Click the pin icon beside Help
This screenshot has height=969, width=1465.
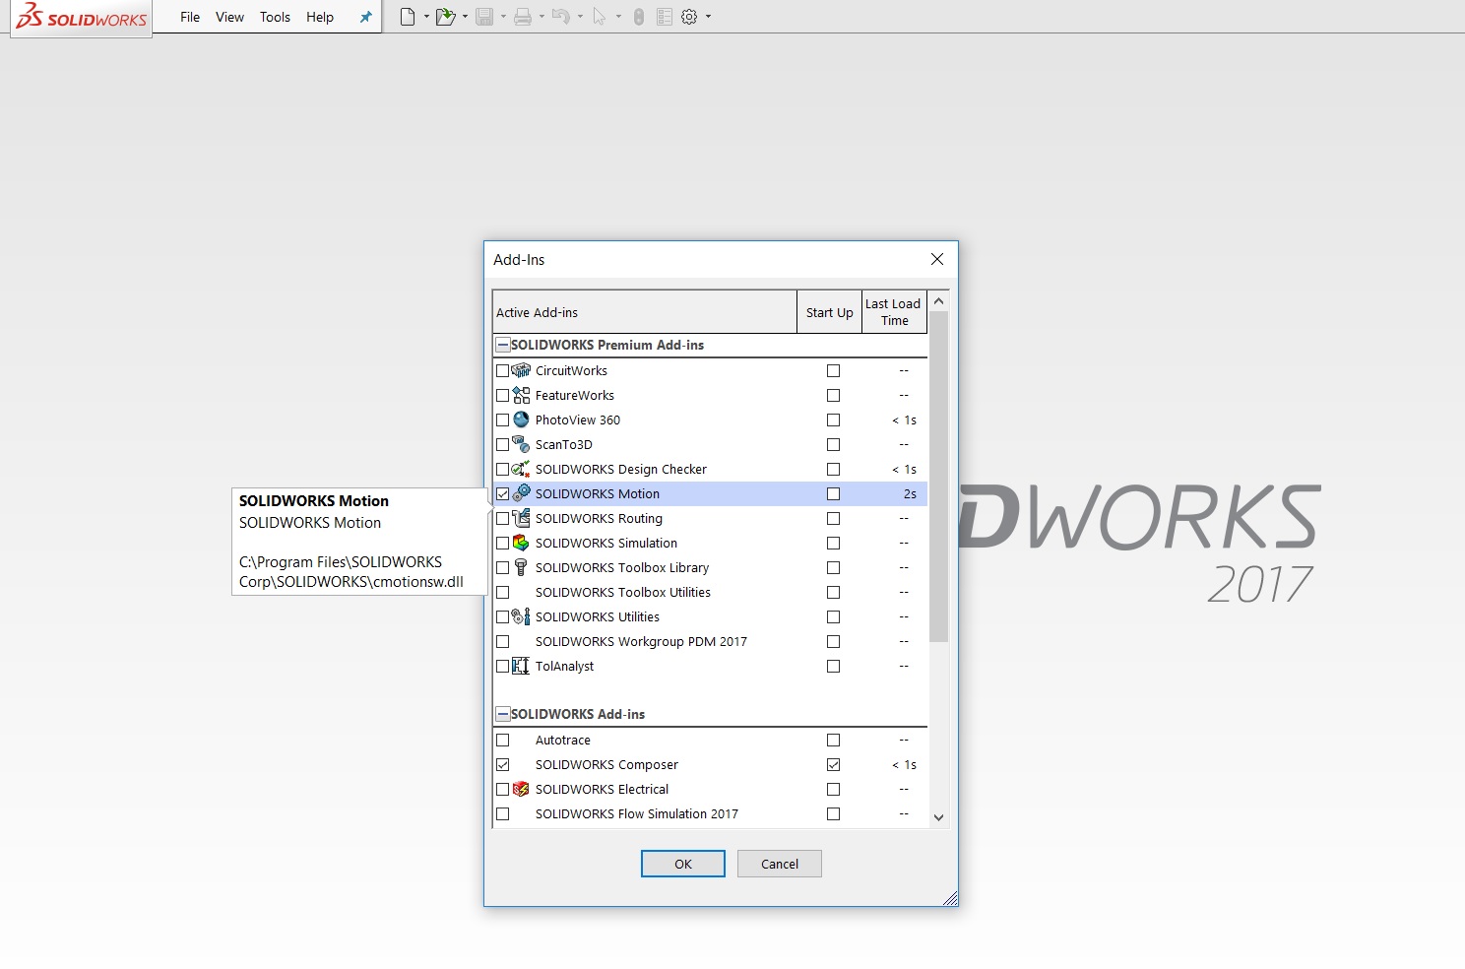point(366,17)
